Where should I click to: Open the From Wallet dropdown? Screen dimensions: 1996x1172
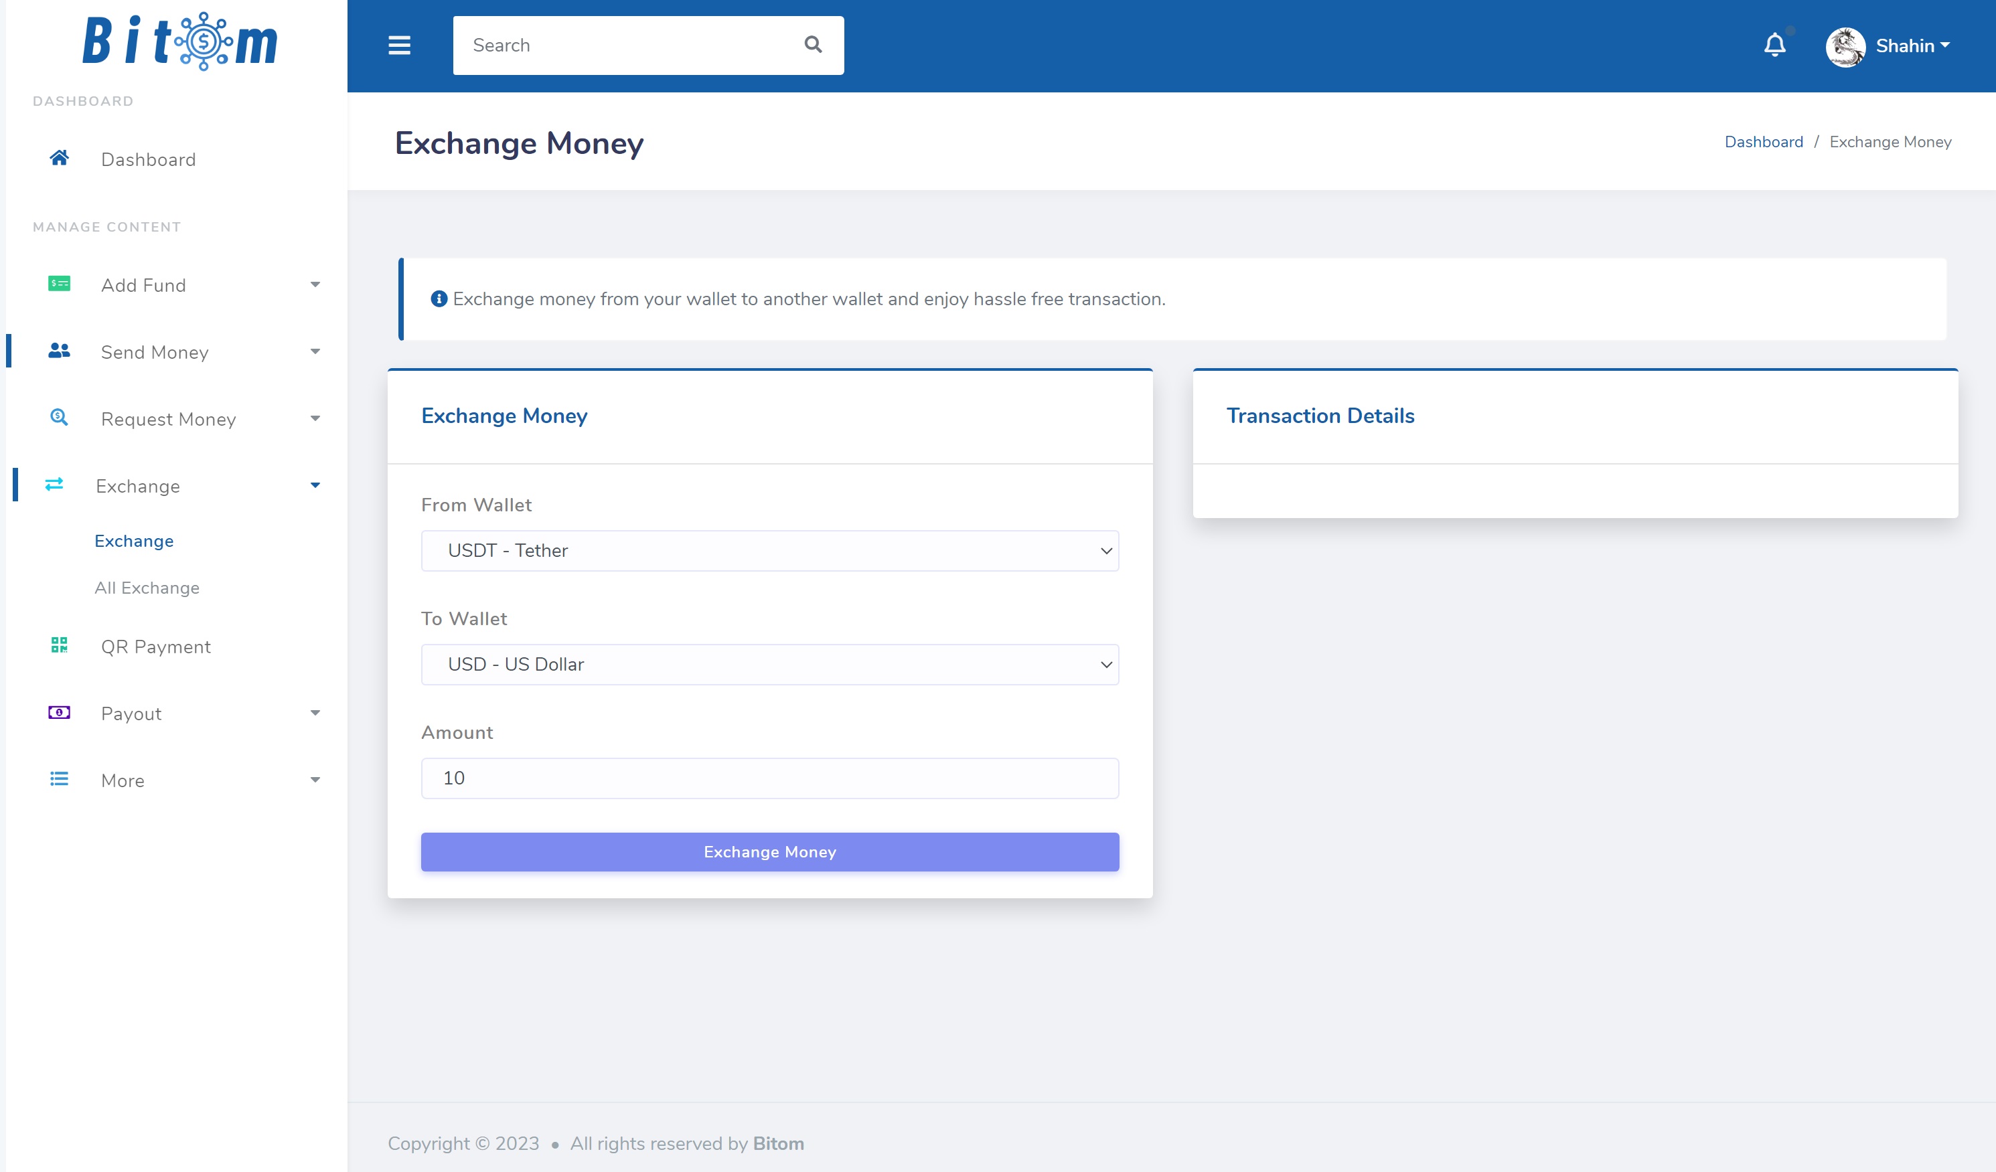click(x=769, y=550)
